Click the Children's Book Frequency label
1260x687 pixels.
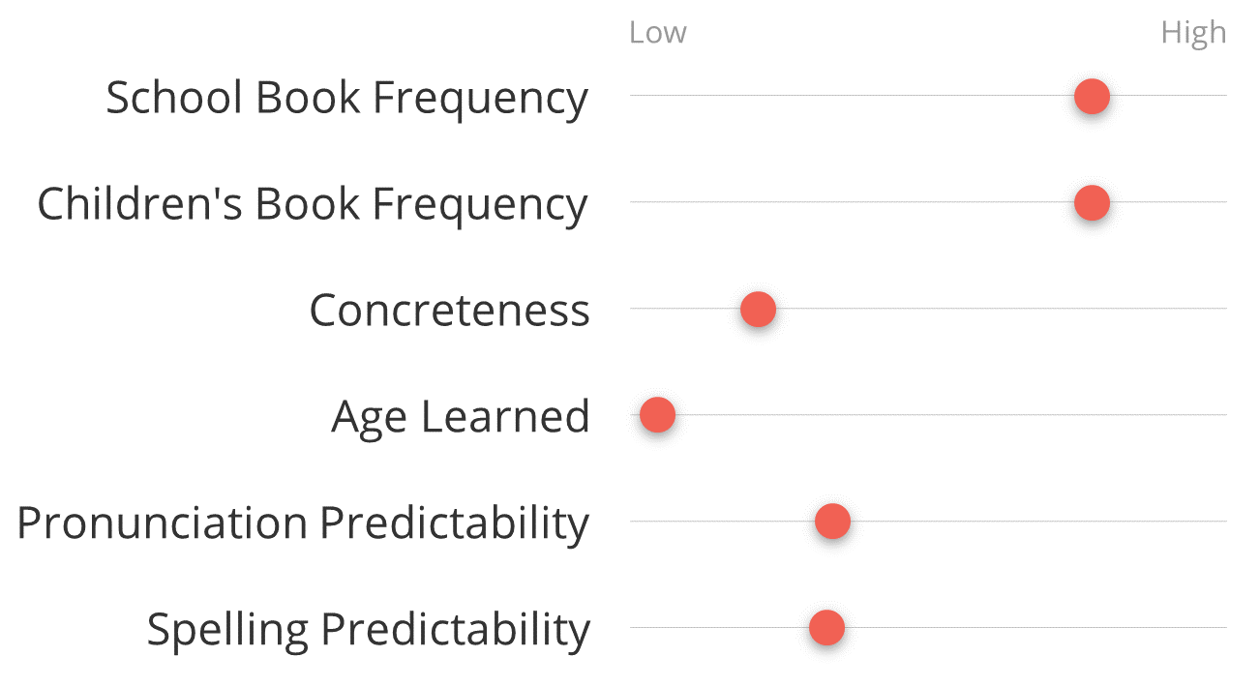313,204
